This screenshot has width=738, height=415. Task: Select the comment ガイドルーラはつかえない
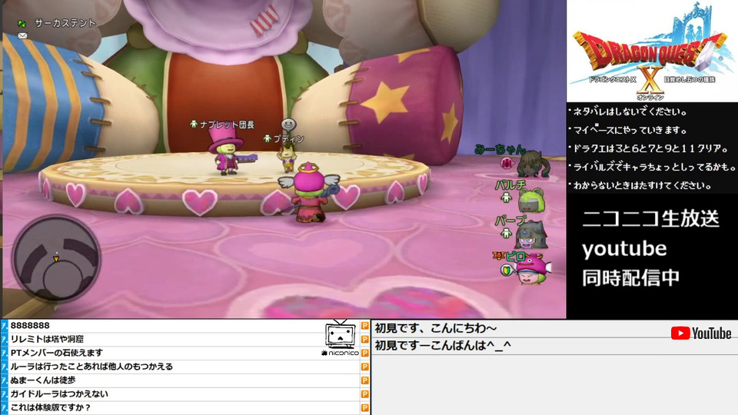pyautogui.click(x=59, y=393)
